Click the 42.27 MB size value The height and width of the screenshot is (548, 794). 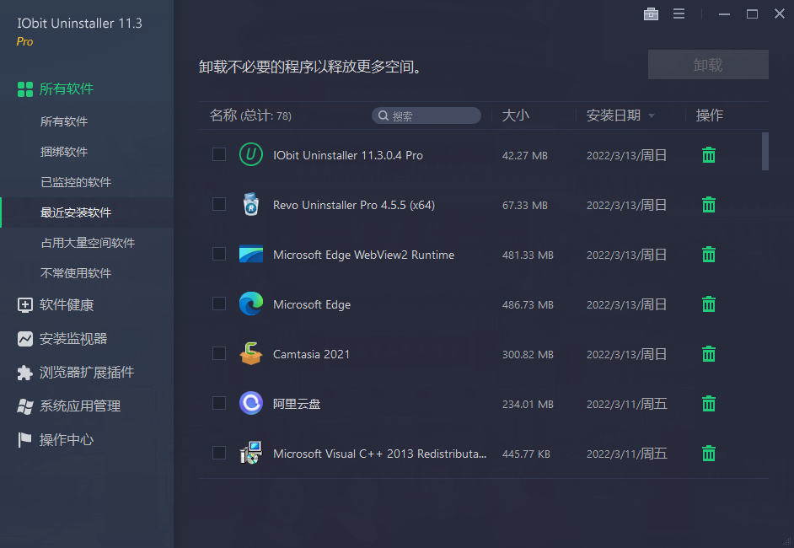click(x=524, y=156)
